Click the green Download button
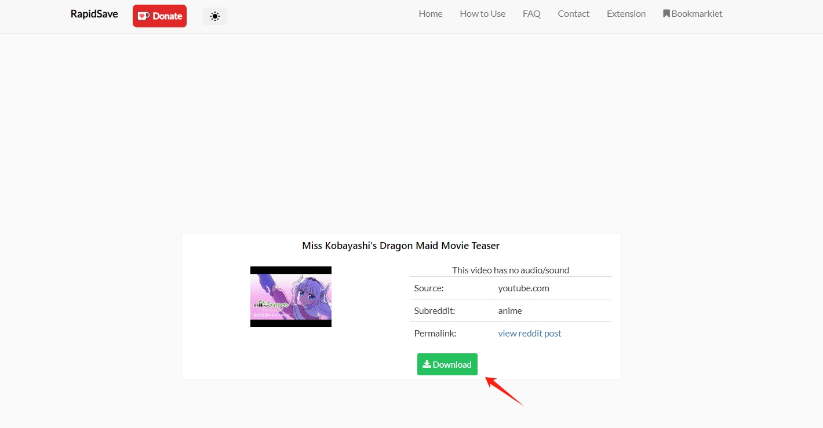 (x=447, y=364)
